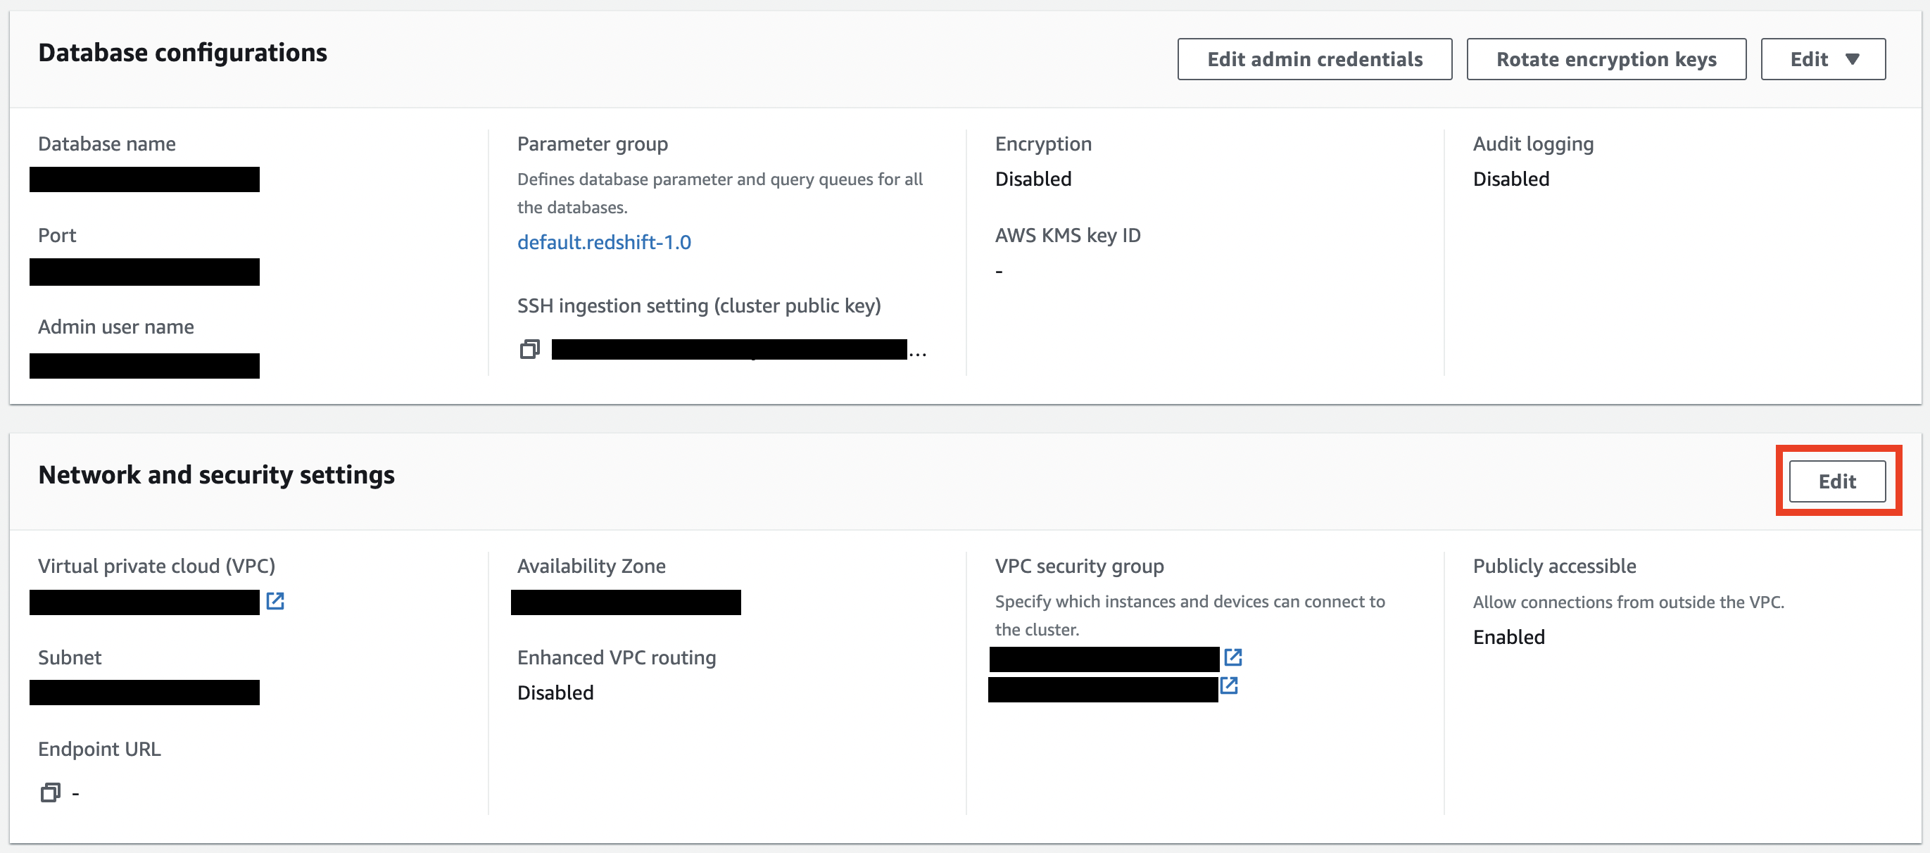Select the Network and security settings header

click(217, 475)
